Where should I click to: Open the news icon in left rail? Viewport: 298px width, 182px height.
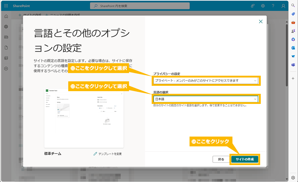[x=6, y=37]
